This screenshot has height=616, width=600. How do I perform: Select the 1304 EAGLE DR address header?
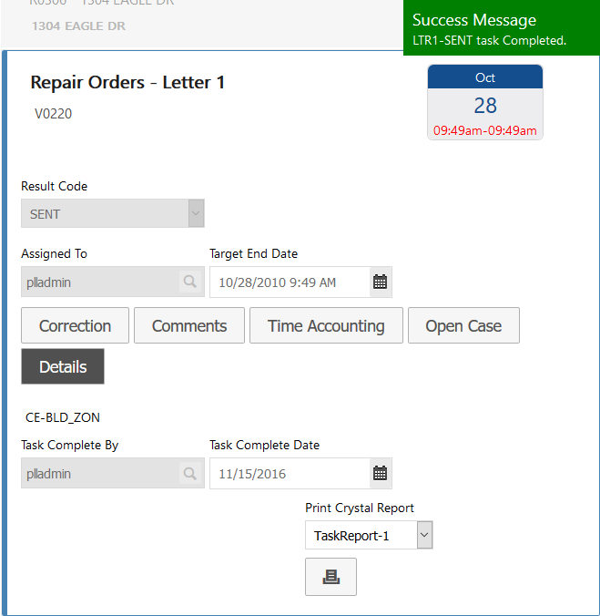[x=79, y=26]
